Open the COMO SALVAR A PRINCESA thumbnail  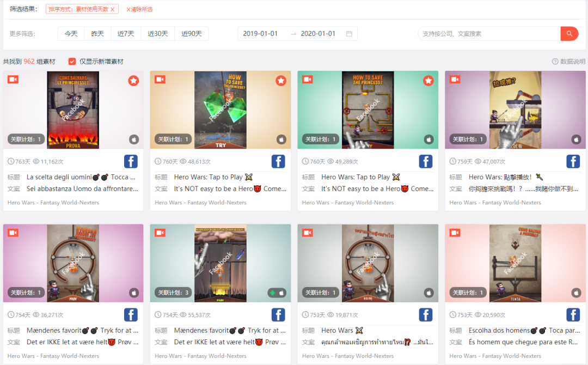[515, 263]
